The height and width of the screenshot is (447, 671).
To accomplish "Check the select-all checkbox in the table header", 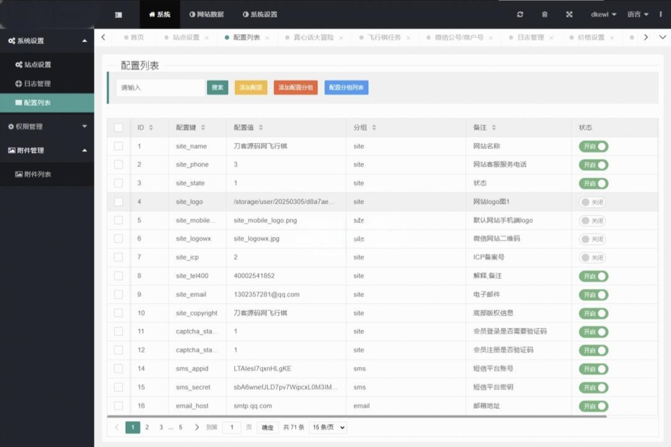I will [118, 127].
